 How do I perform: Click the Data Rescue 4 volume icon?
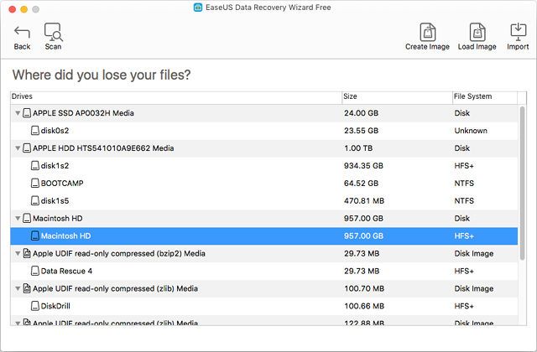(34, 271)
